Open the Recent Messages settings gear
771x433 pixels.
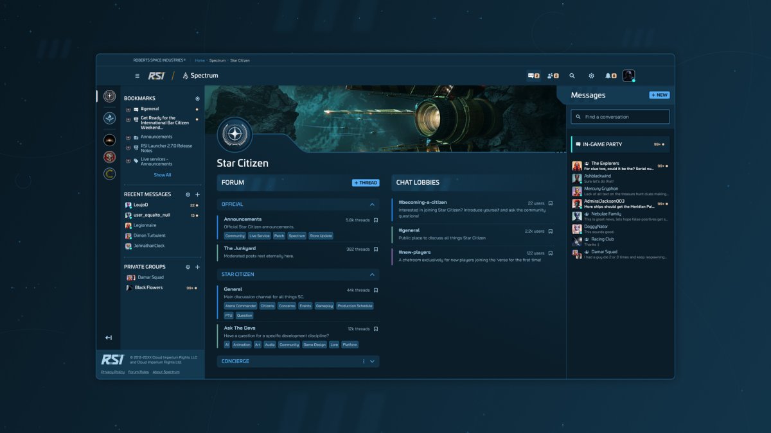click(188, 194)
